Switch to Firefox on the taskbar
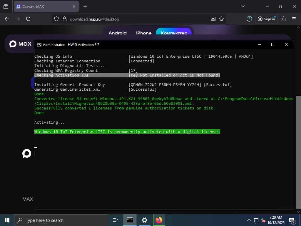The width and height of the screenshot is (301, 226). (x=159, y=220)
